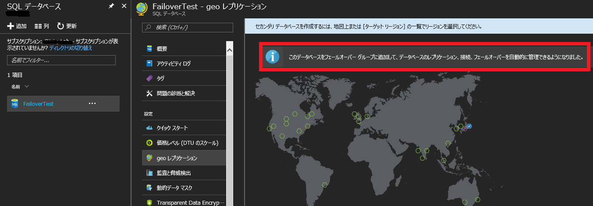Open the タグ menu item
Viewport: 593px width, 206px height.
184,78
